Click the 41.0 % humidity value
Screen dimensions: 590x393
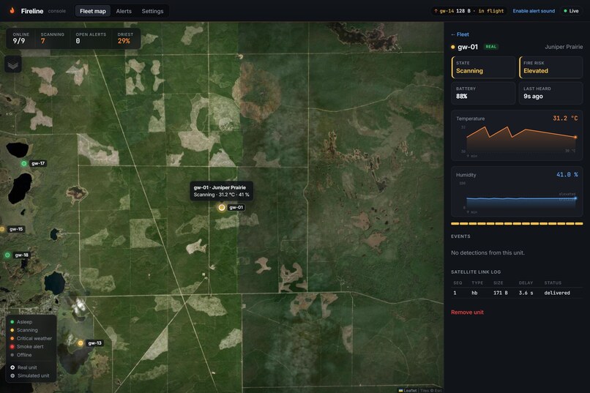tap(567, 174)
